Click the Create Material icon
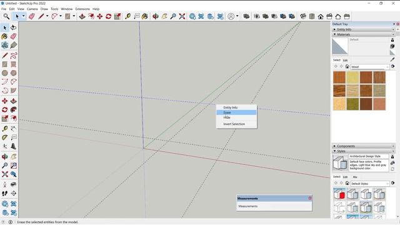The height and width of the screenshot is (225, 400). click(x=392, y=46)
